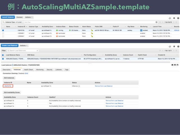
Task: Click the Create Load Balancer button
Action: click(x=10, y=46)
